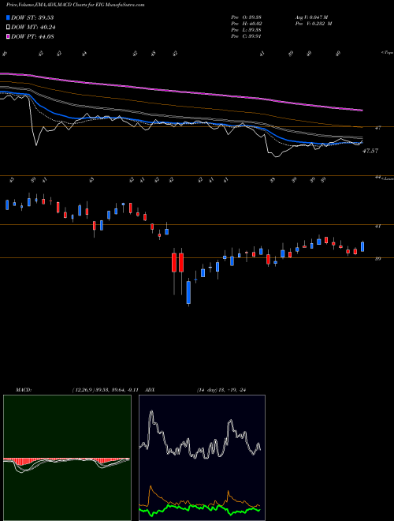The image size is (394, 521).
Task: Open the MACD histogram chart panel
Action: click(67, 458)
